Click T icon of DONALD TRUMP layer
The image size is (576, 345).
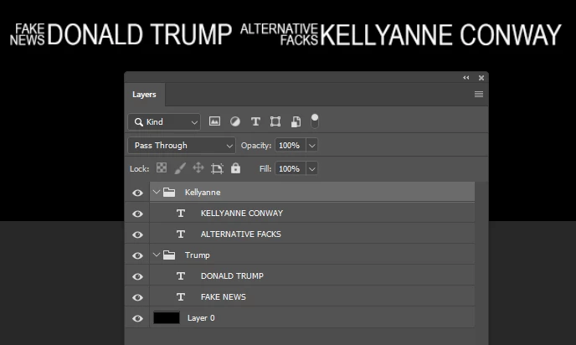pyautogui.click(x=180, y=276)
